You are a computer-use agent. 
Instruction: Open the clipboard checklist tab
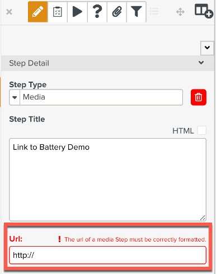click(x=58, y=12)
